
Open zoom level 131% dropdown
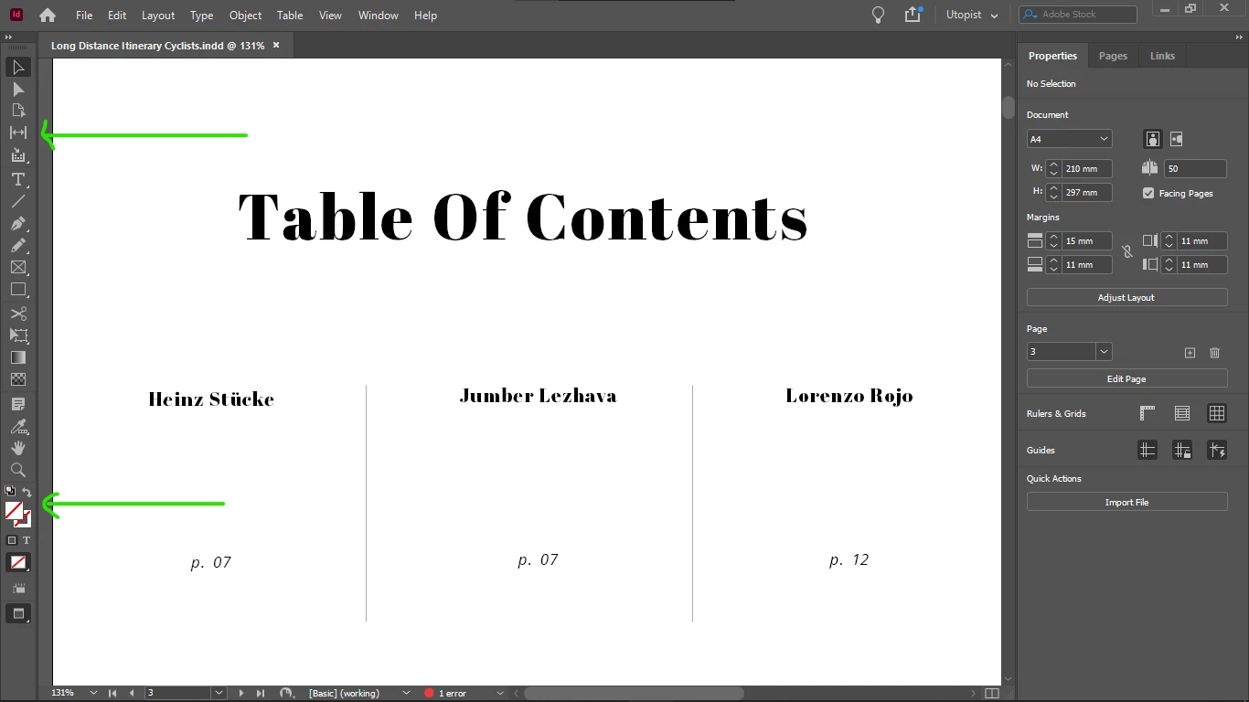pos(93,693)
